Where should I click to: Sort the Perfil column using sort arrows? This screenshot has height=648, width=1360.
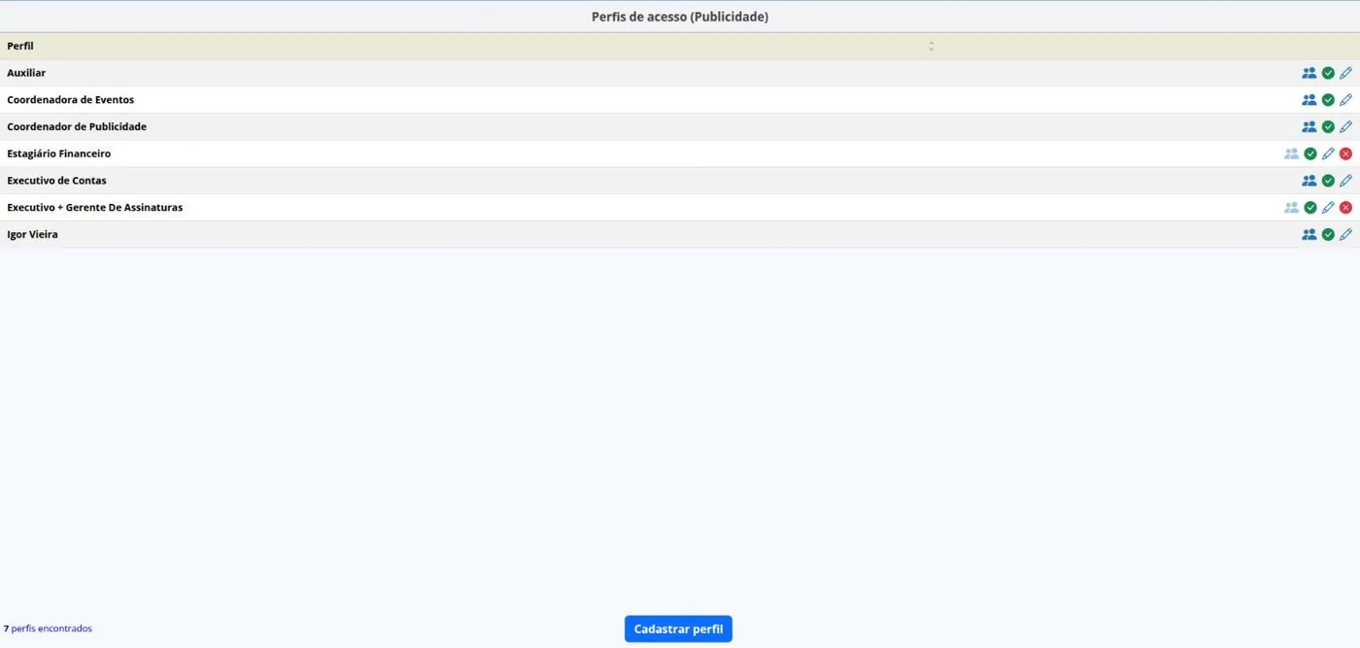pos(931,46)
